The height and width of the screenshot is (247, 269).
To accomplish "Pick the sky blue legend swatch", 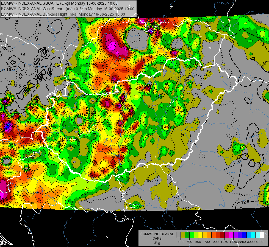I will [249, 235].
